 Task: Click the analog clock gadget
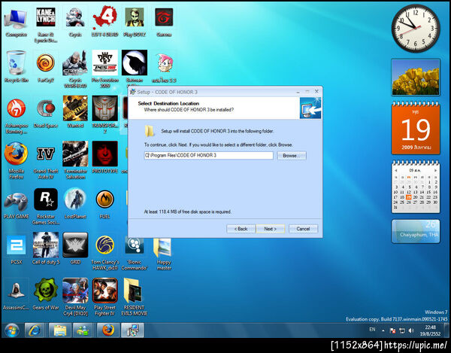[416, 29]
